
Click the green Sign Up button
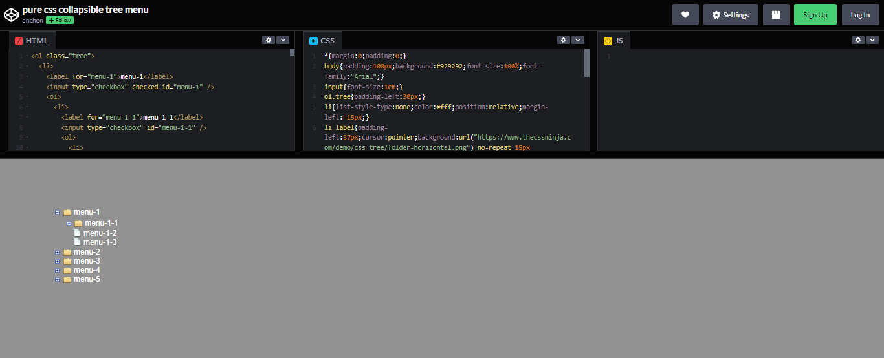815,15
